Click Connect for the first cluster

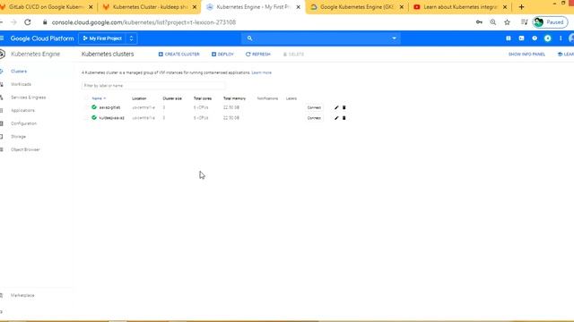click(x=314, y=107)
